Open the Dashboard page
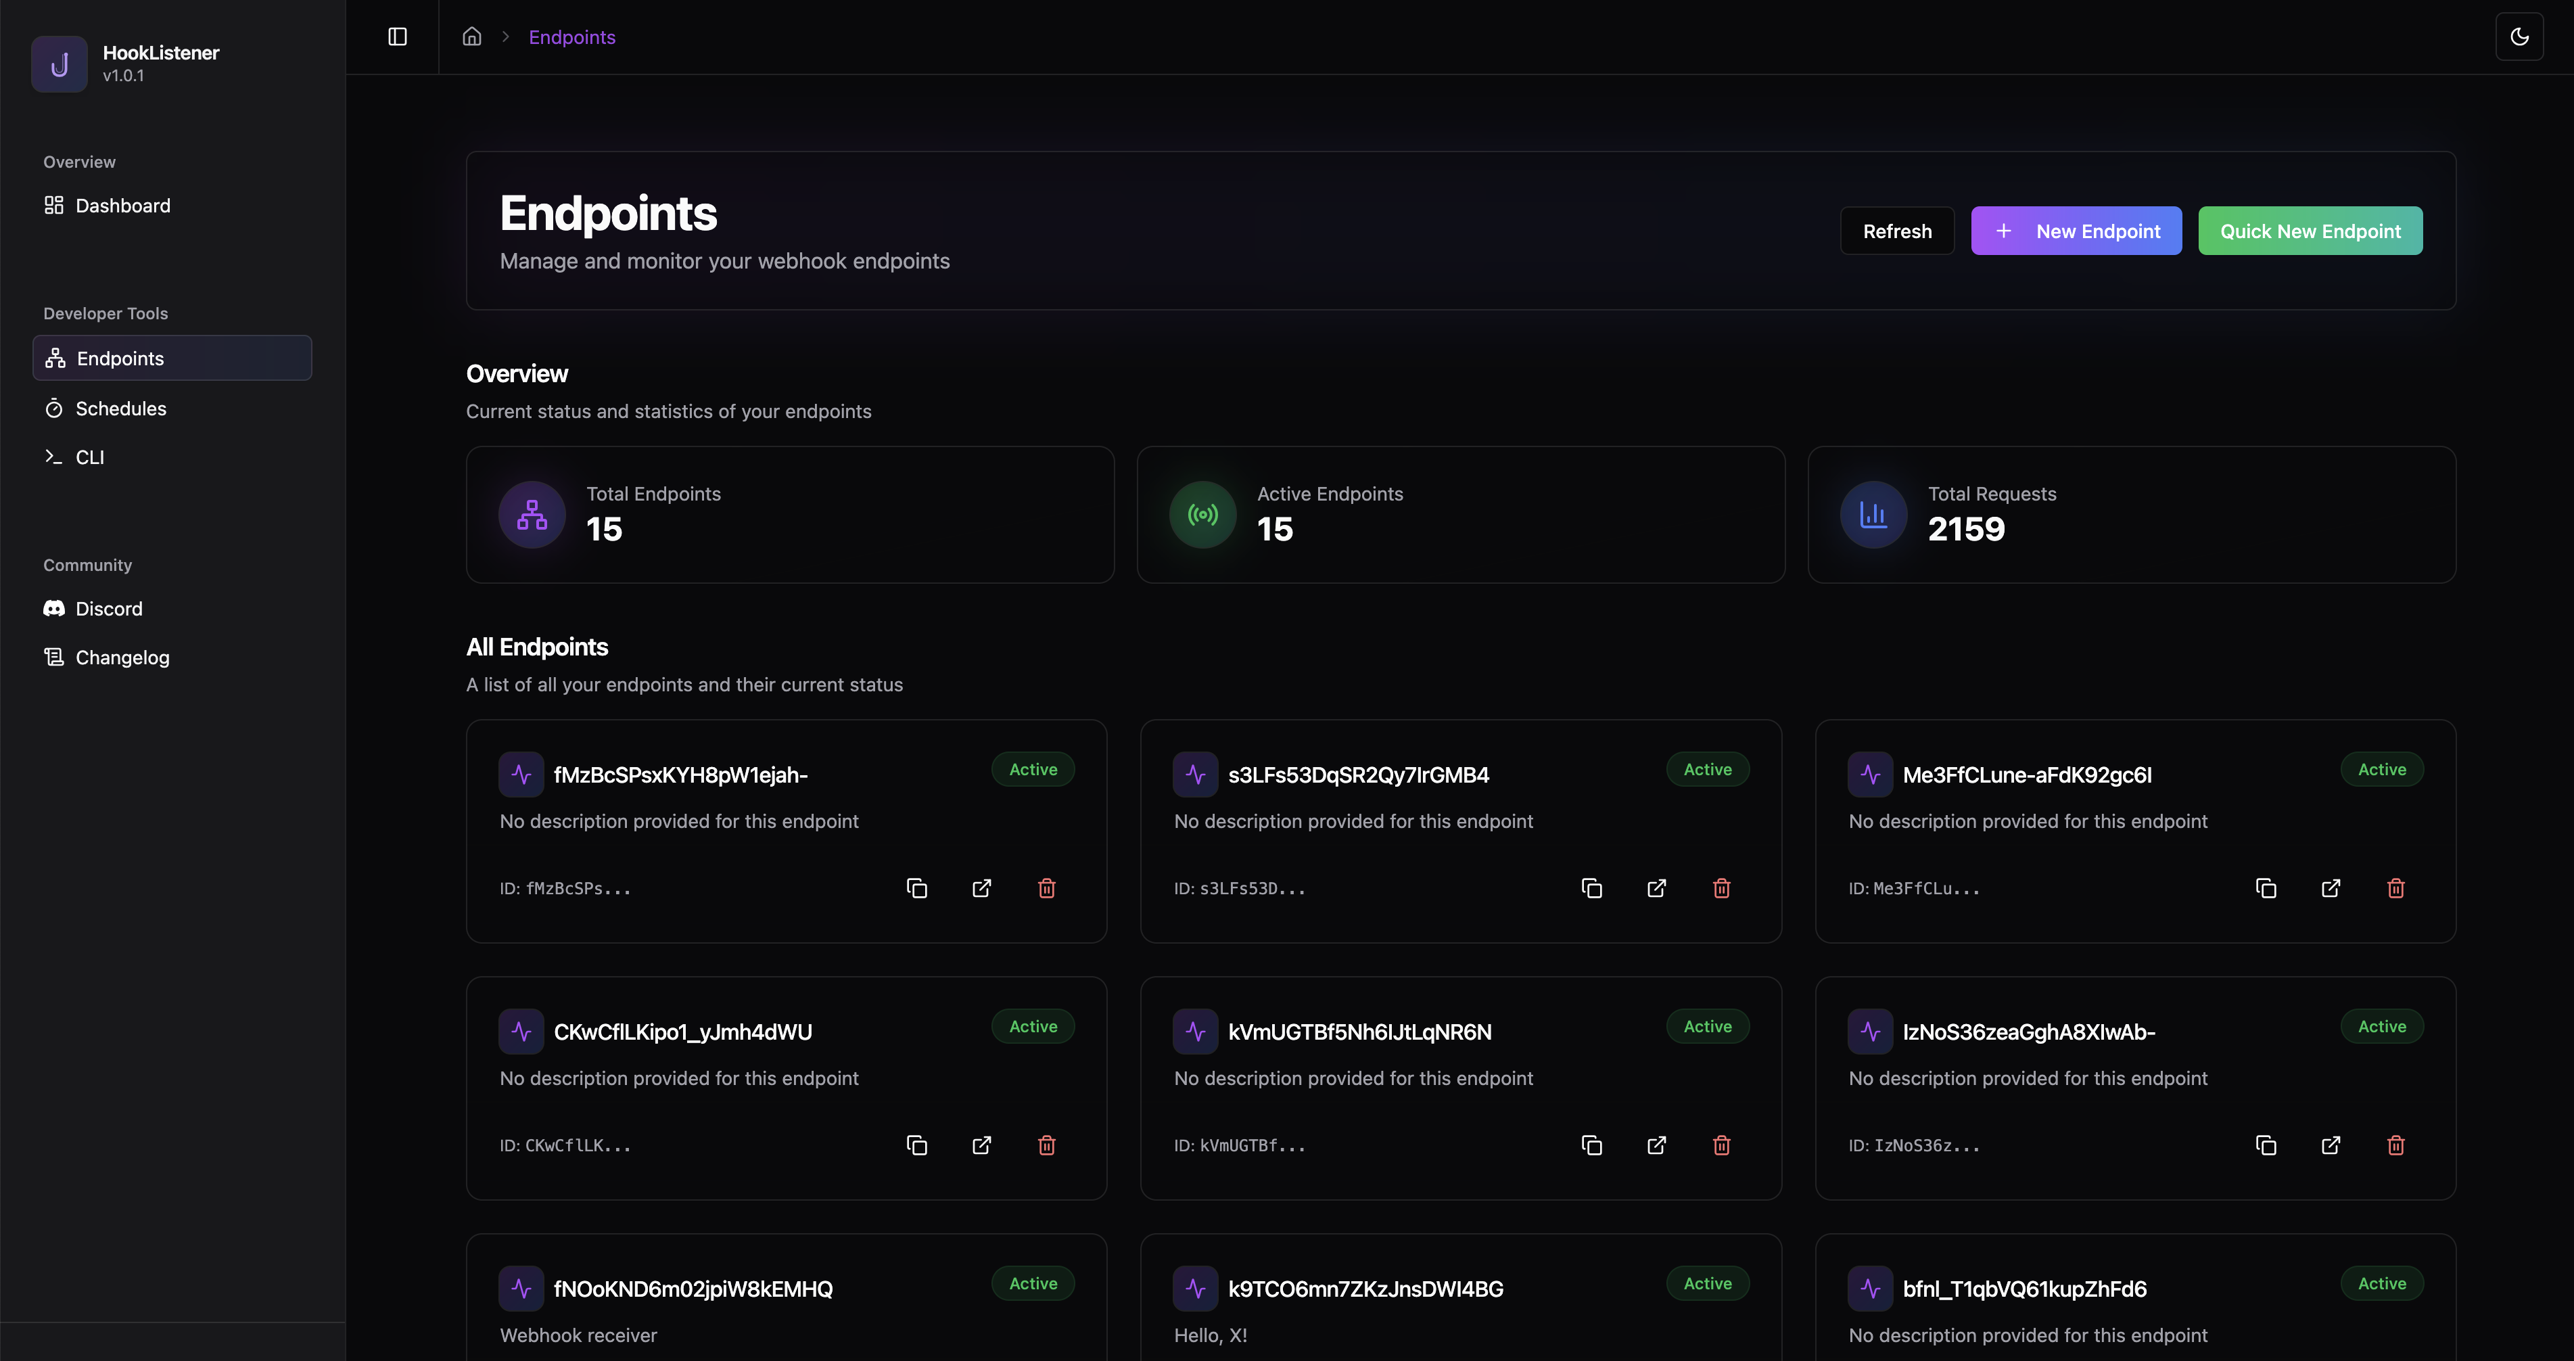2574x1361 pixels. (x=122, y=206)
